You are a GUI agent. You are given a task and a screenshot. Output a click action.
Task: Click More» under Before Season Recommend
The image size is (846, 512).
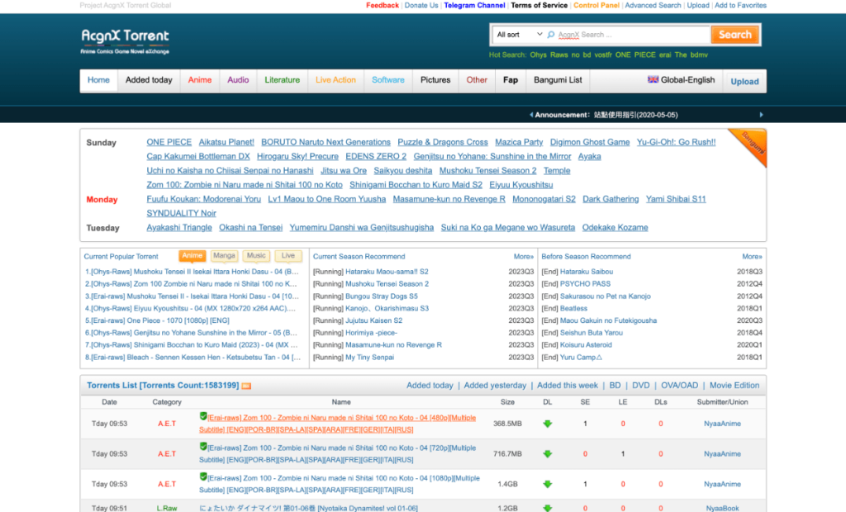coord(752,257)
